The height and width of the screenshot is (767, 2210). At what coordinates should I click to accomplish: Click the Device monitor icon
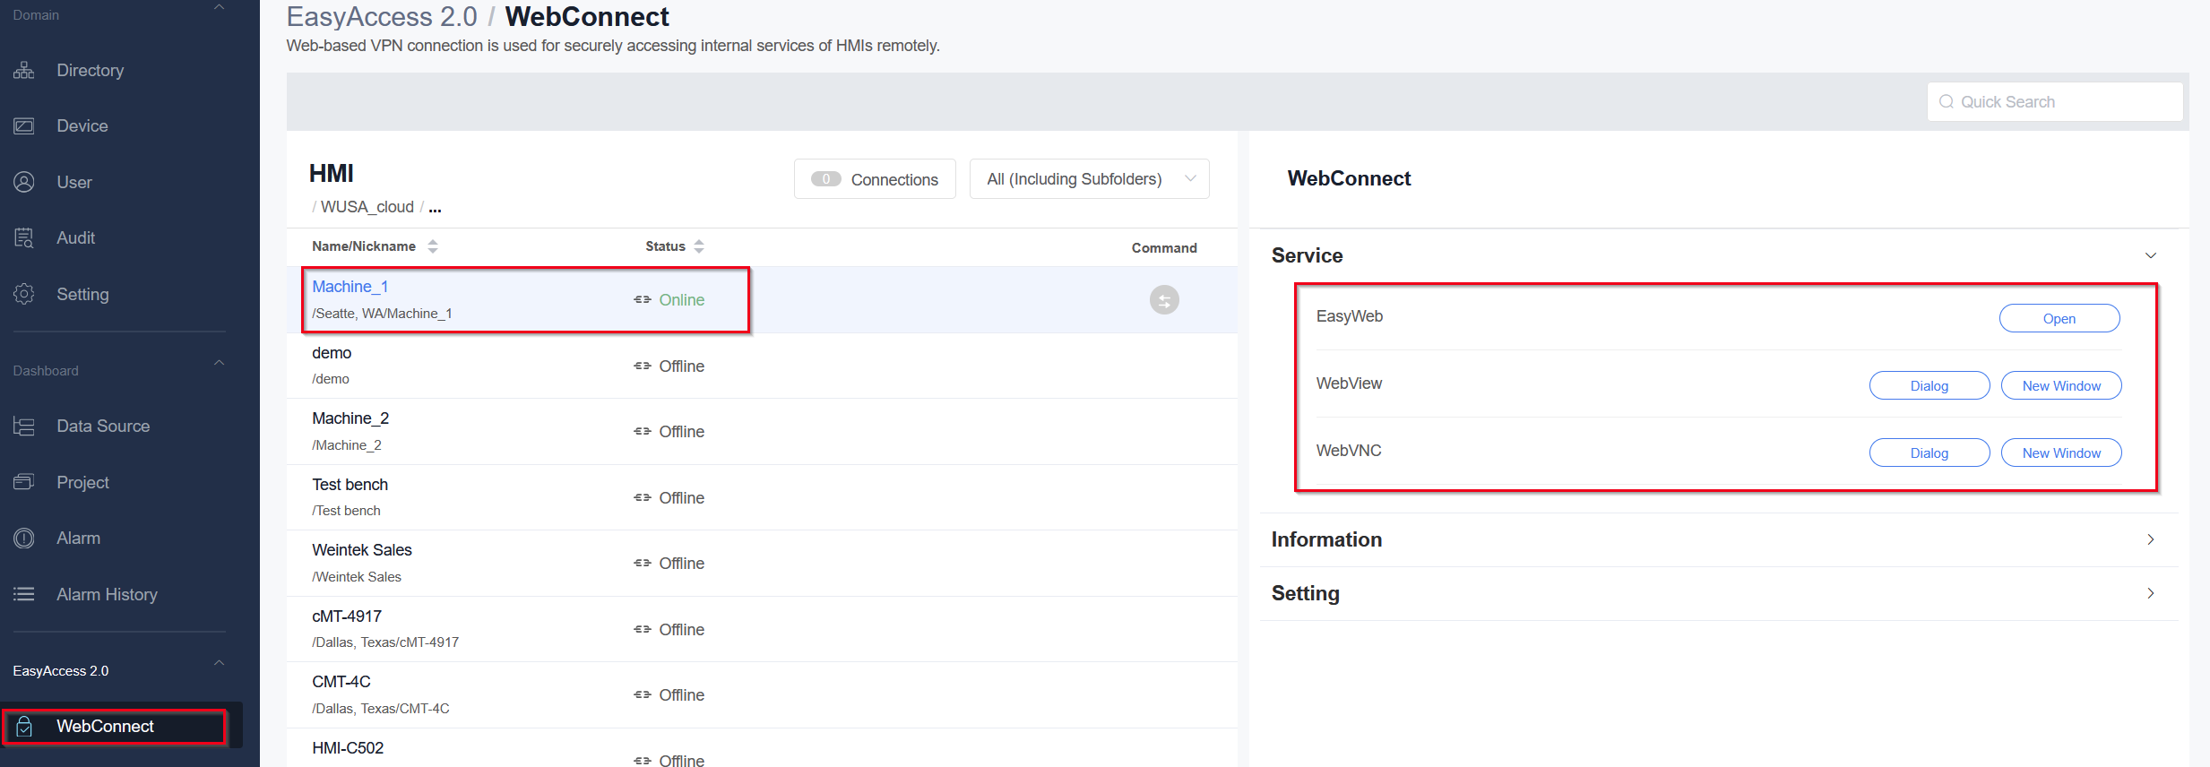pyautogui.click(x=24, y=126)
